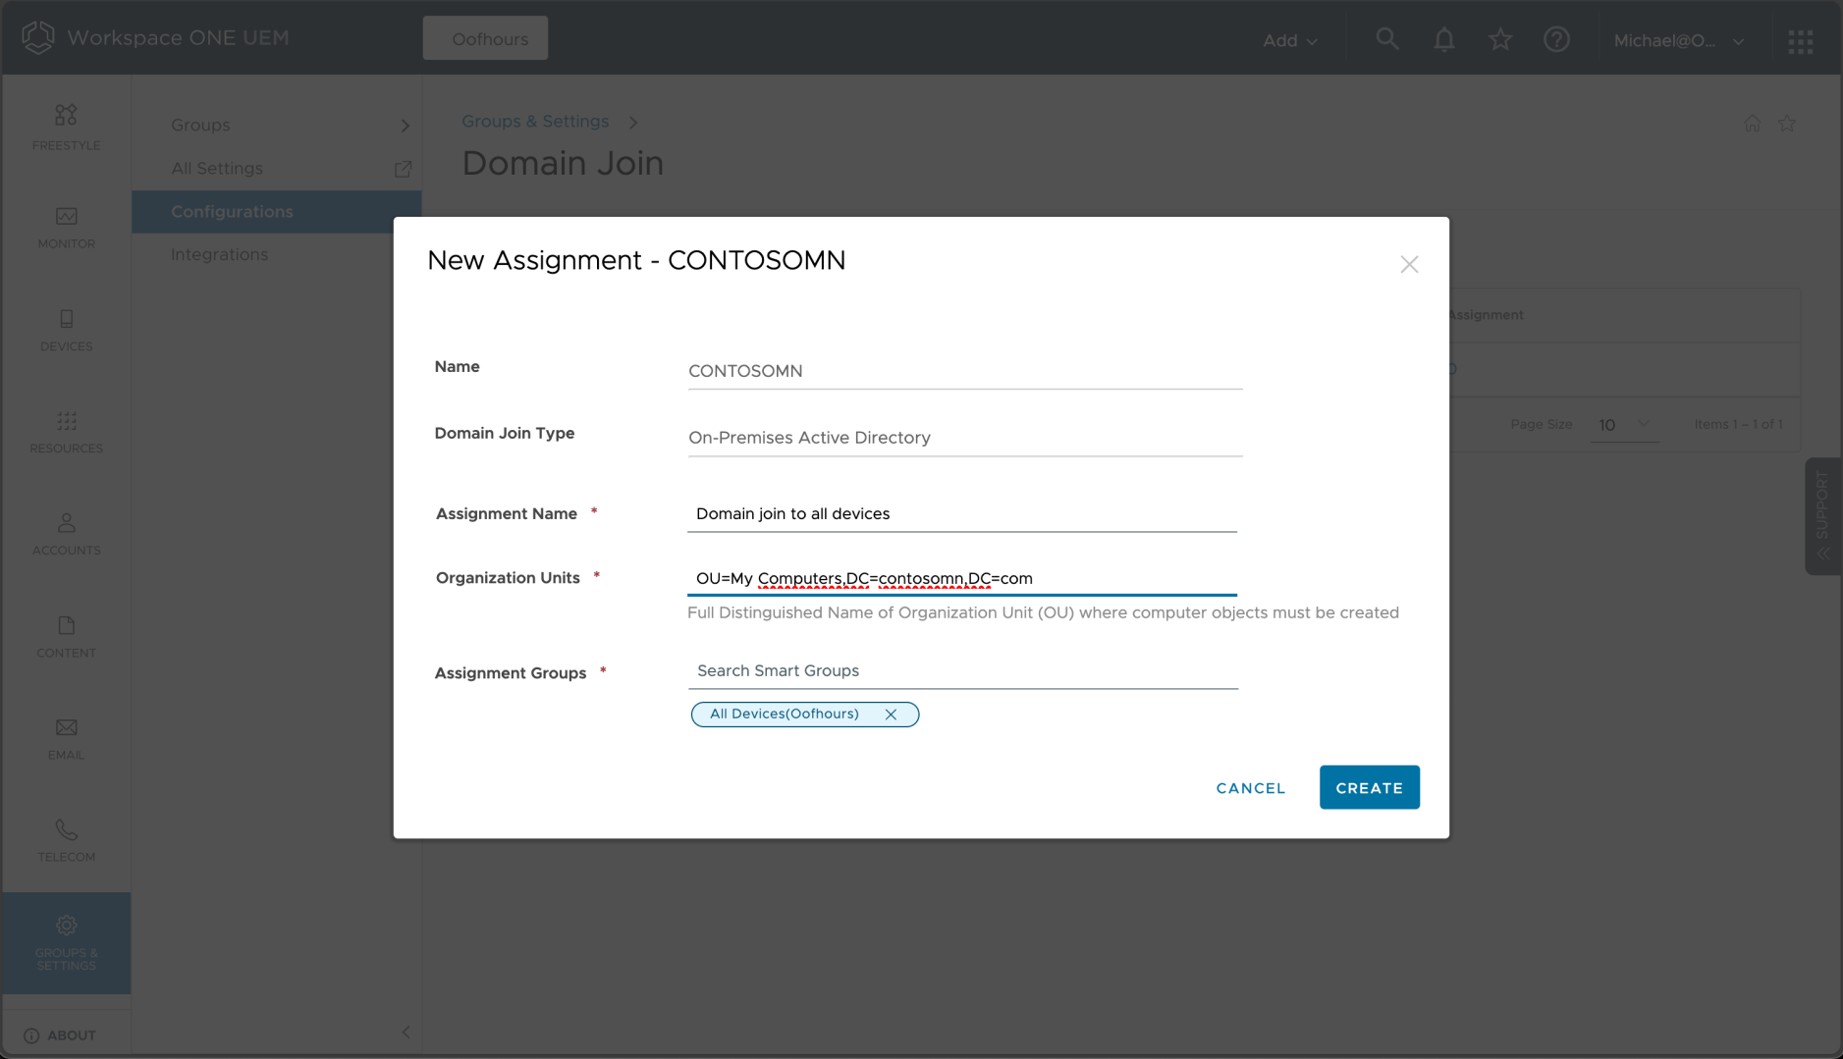The height and width of the screenshot is (1059, 1843).
Task: Open the Monitor section
Action: point(66,228)
